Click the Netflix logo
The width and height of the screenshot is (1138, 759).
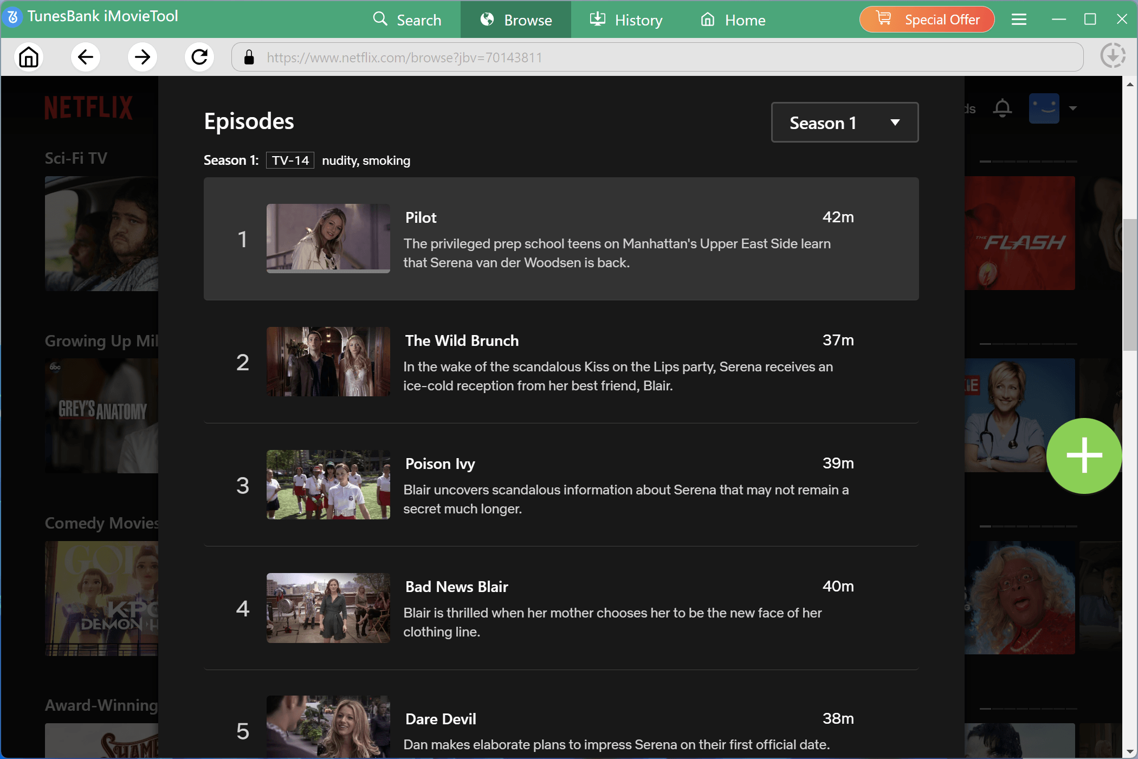[x=88, y=107]
